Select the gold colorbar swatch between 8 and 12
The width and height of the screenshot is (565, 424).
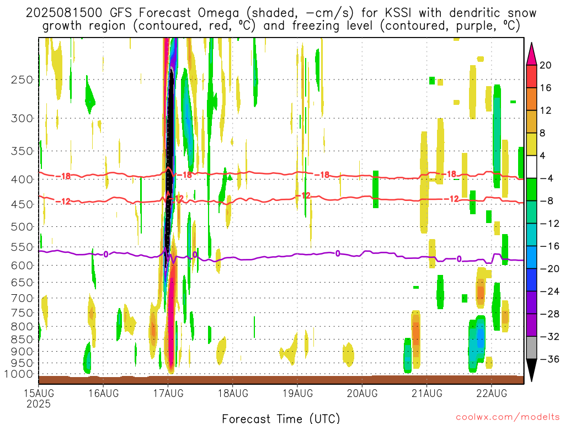(531, 122)
